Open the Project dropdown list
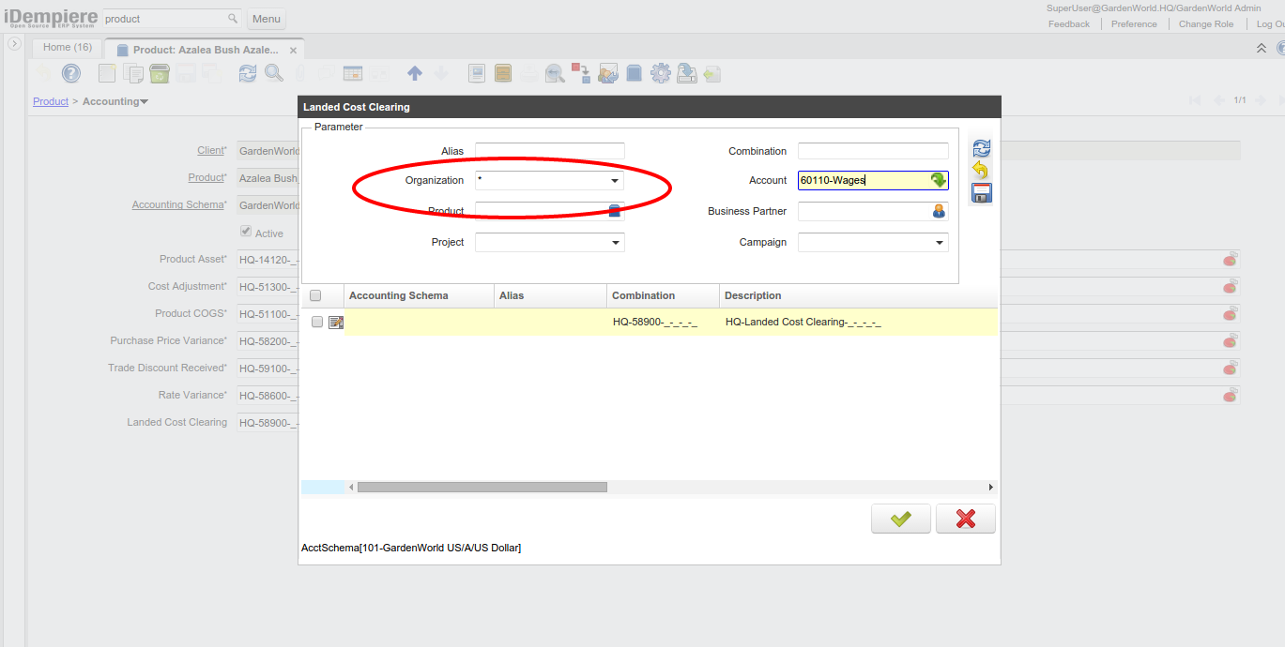 click(615, 243)
